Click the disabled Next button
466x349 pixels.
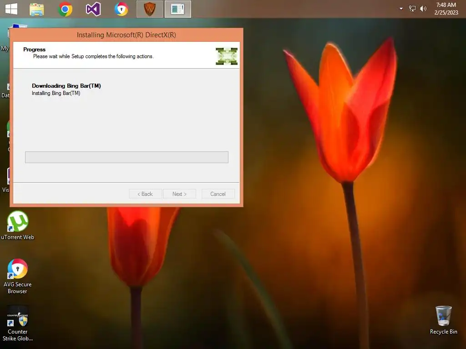click(179, 194)
